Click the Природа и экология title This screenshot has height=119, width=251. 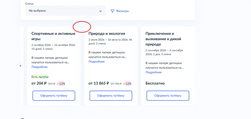pyautogui.click(x=107, y=33)
